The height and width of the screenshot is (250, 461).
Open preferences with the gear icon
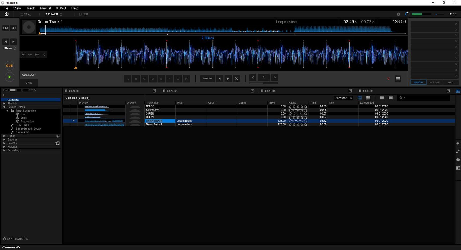[x=399, y=14]
